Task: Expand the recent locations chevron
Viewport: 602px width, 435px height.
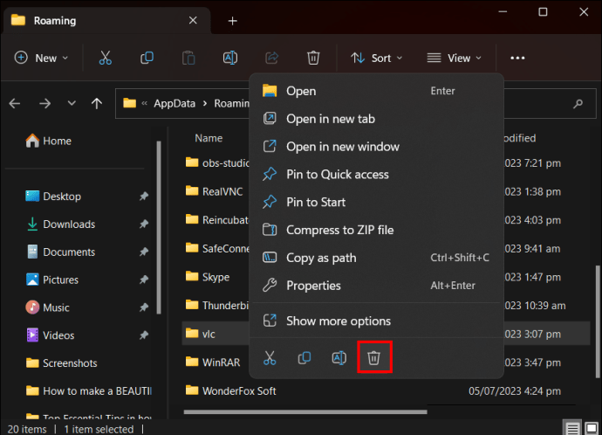Action: 72,103
